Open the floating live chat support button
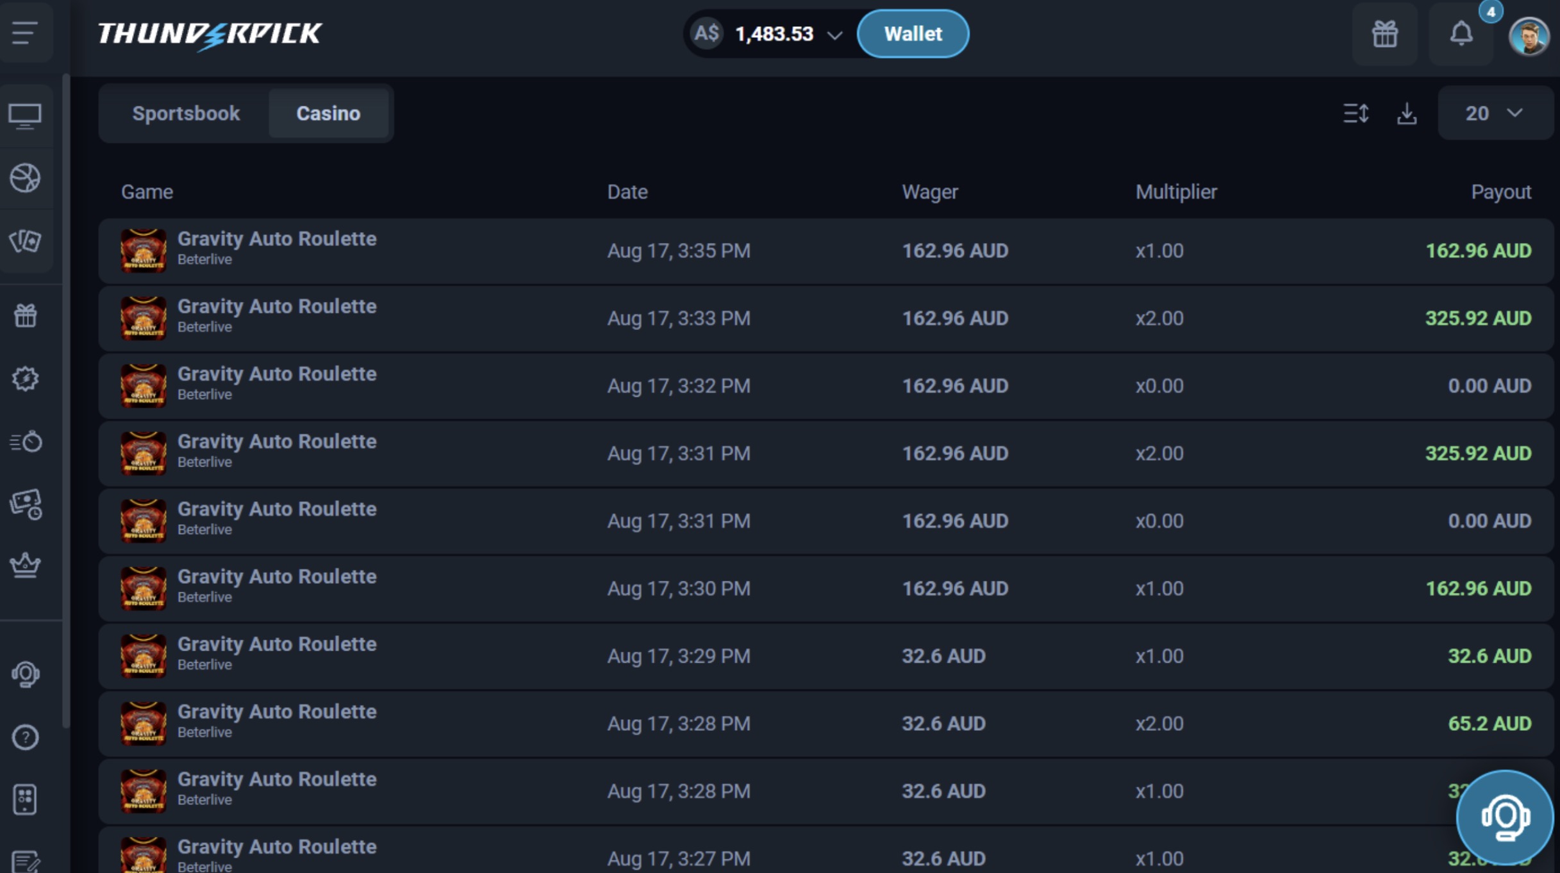The height and width of the screenshot is (873, 1560). [x=1504, y=817]
